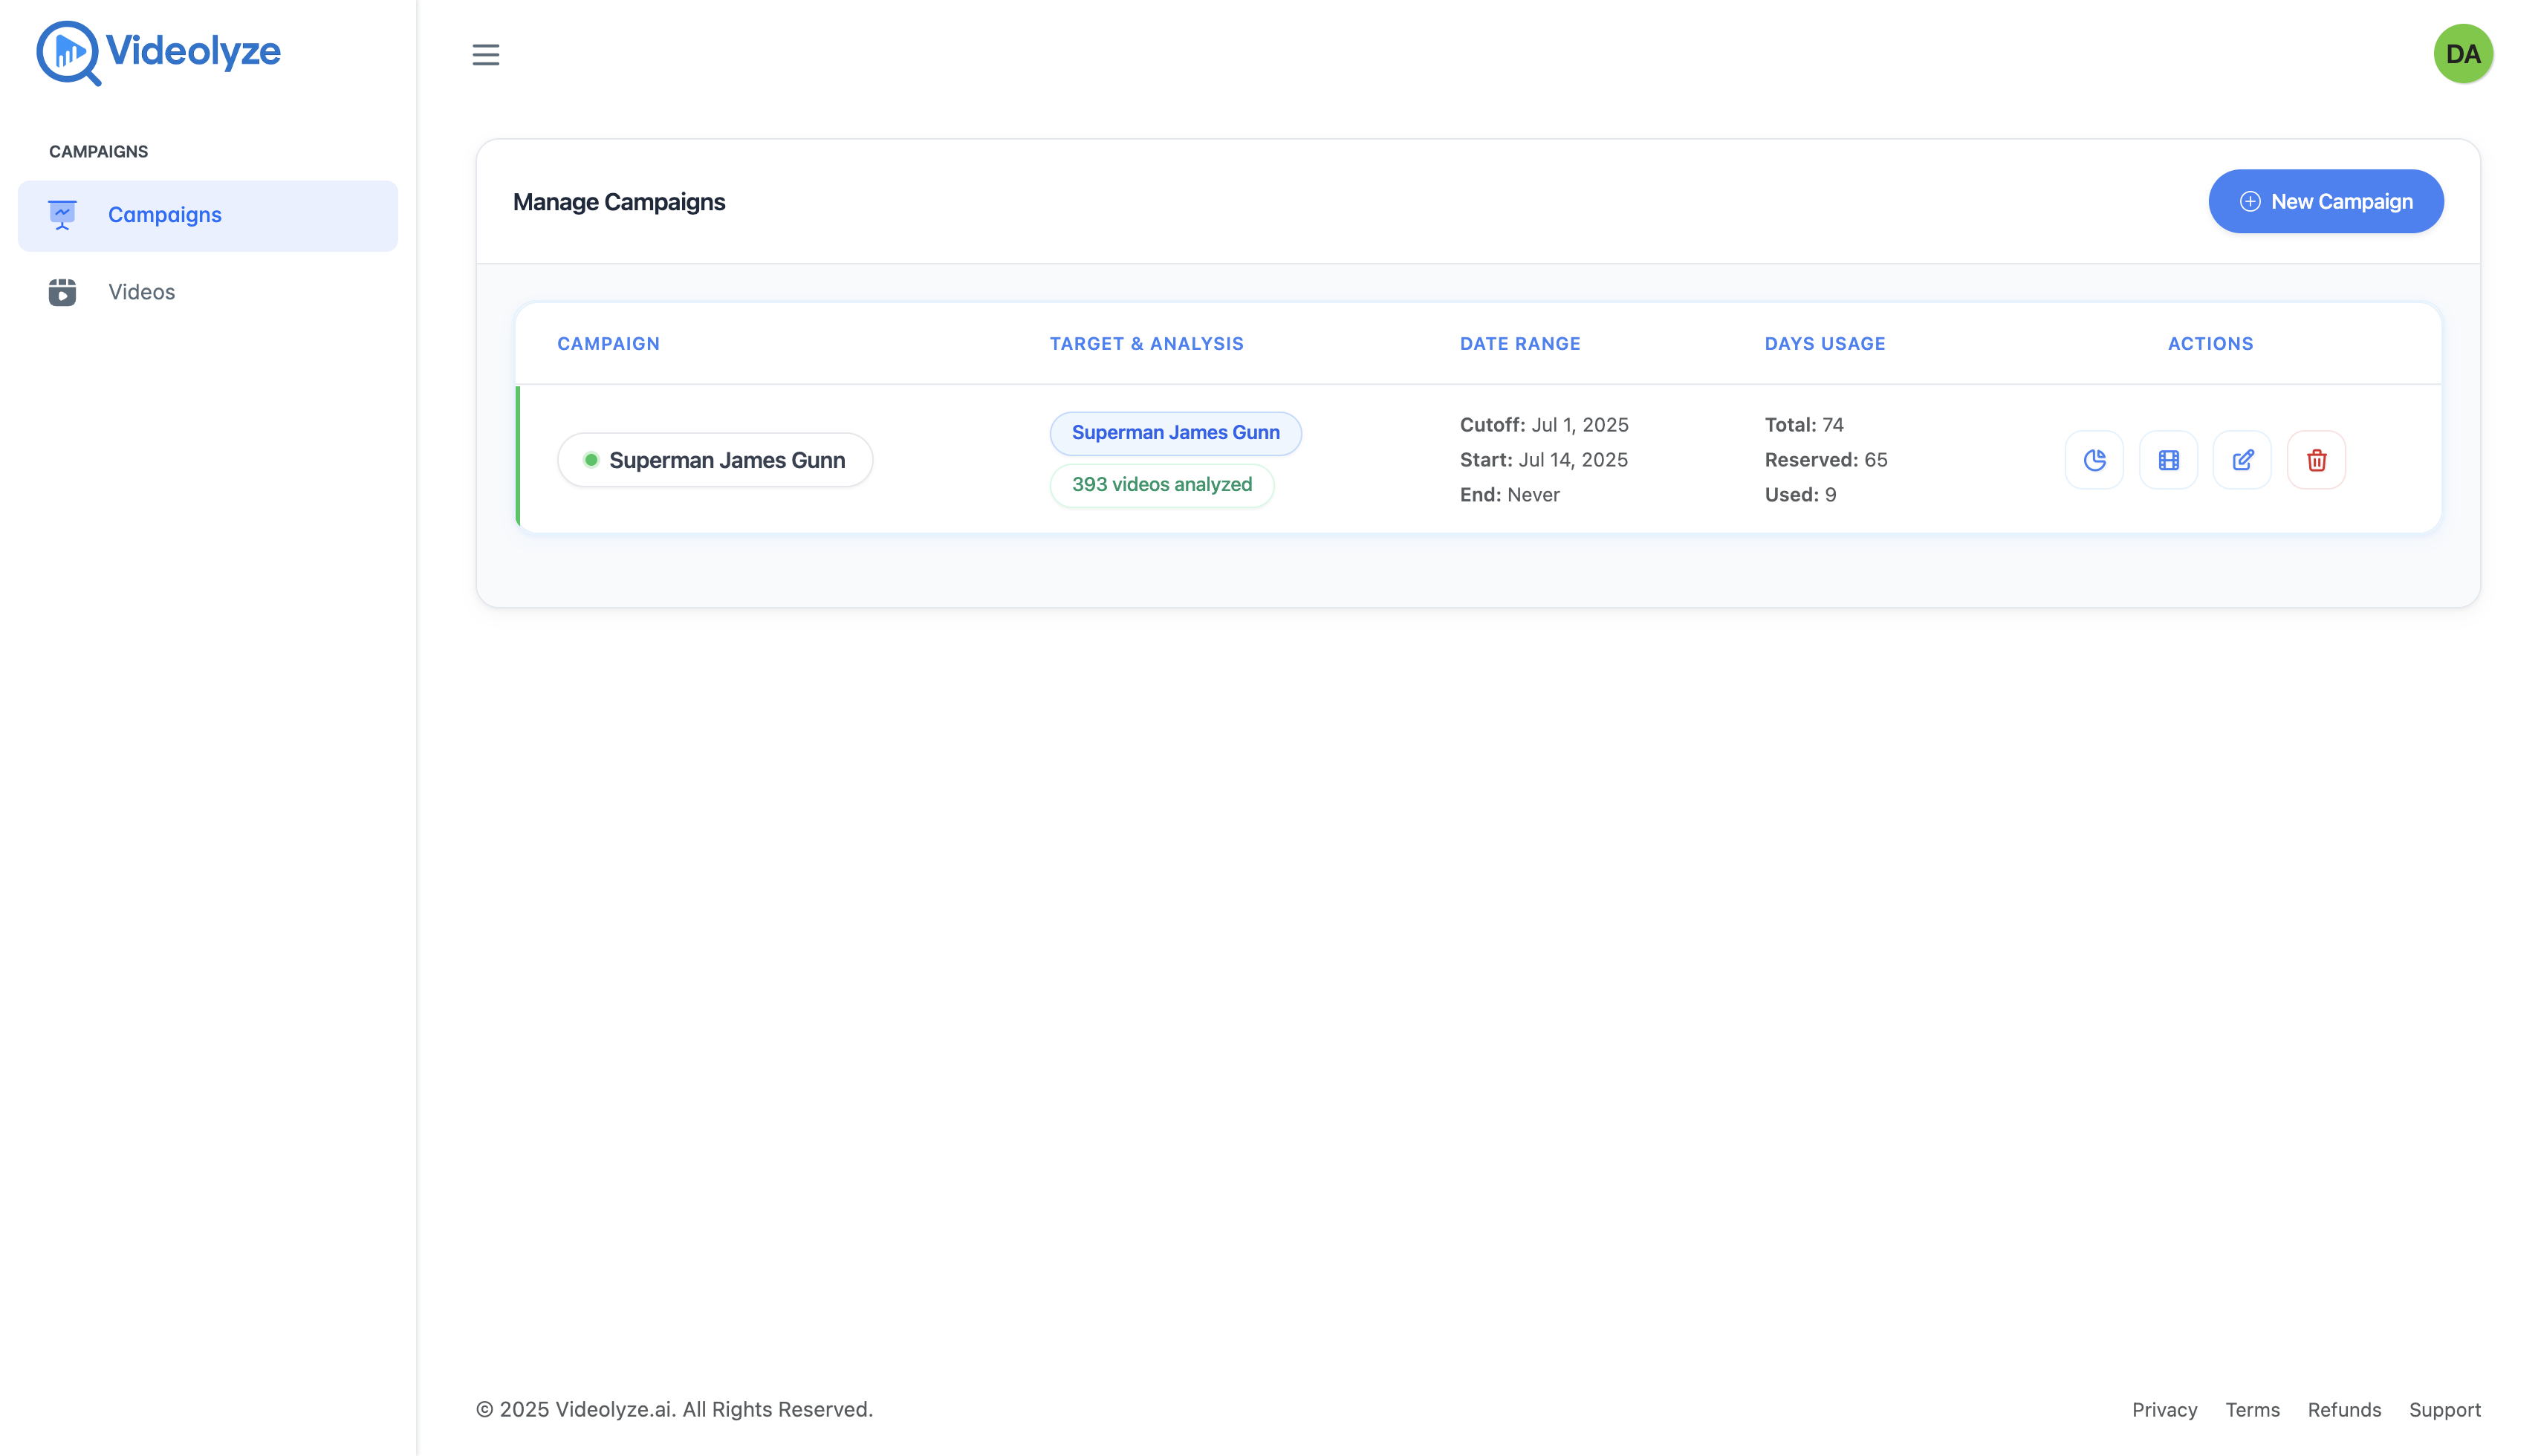Click the CAMPAIGNS sidebar section label
This screenshot has height=1456, width=2541.
click(x=98, y=152)
